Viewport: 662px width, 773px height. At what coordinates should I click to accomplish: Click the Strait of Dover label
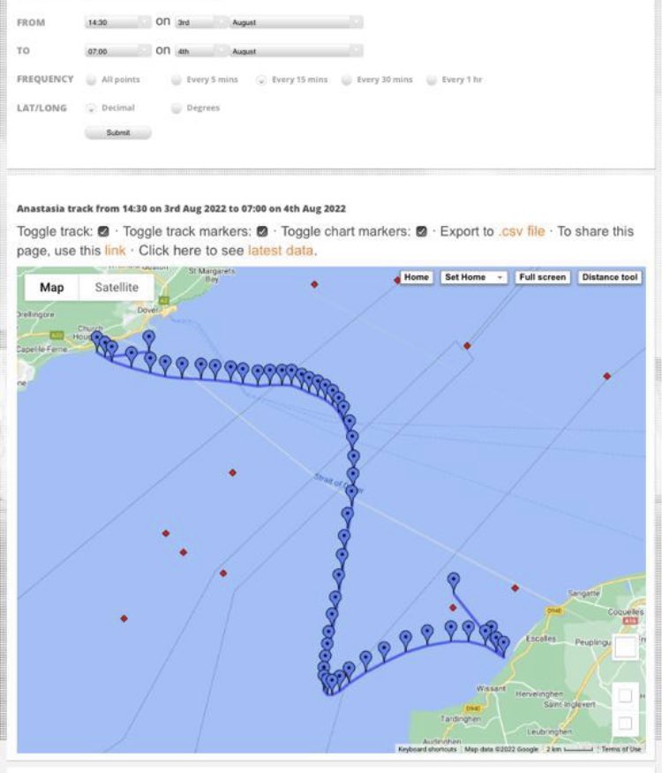tap(339, 484)
